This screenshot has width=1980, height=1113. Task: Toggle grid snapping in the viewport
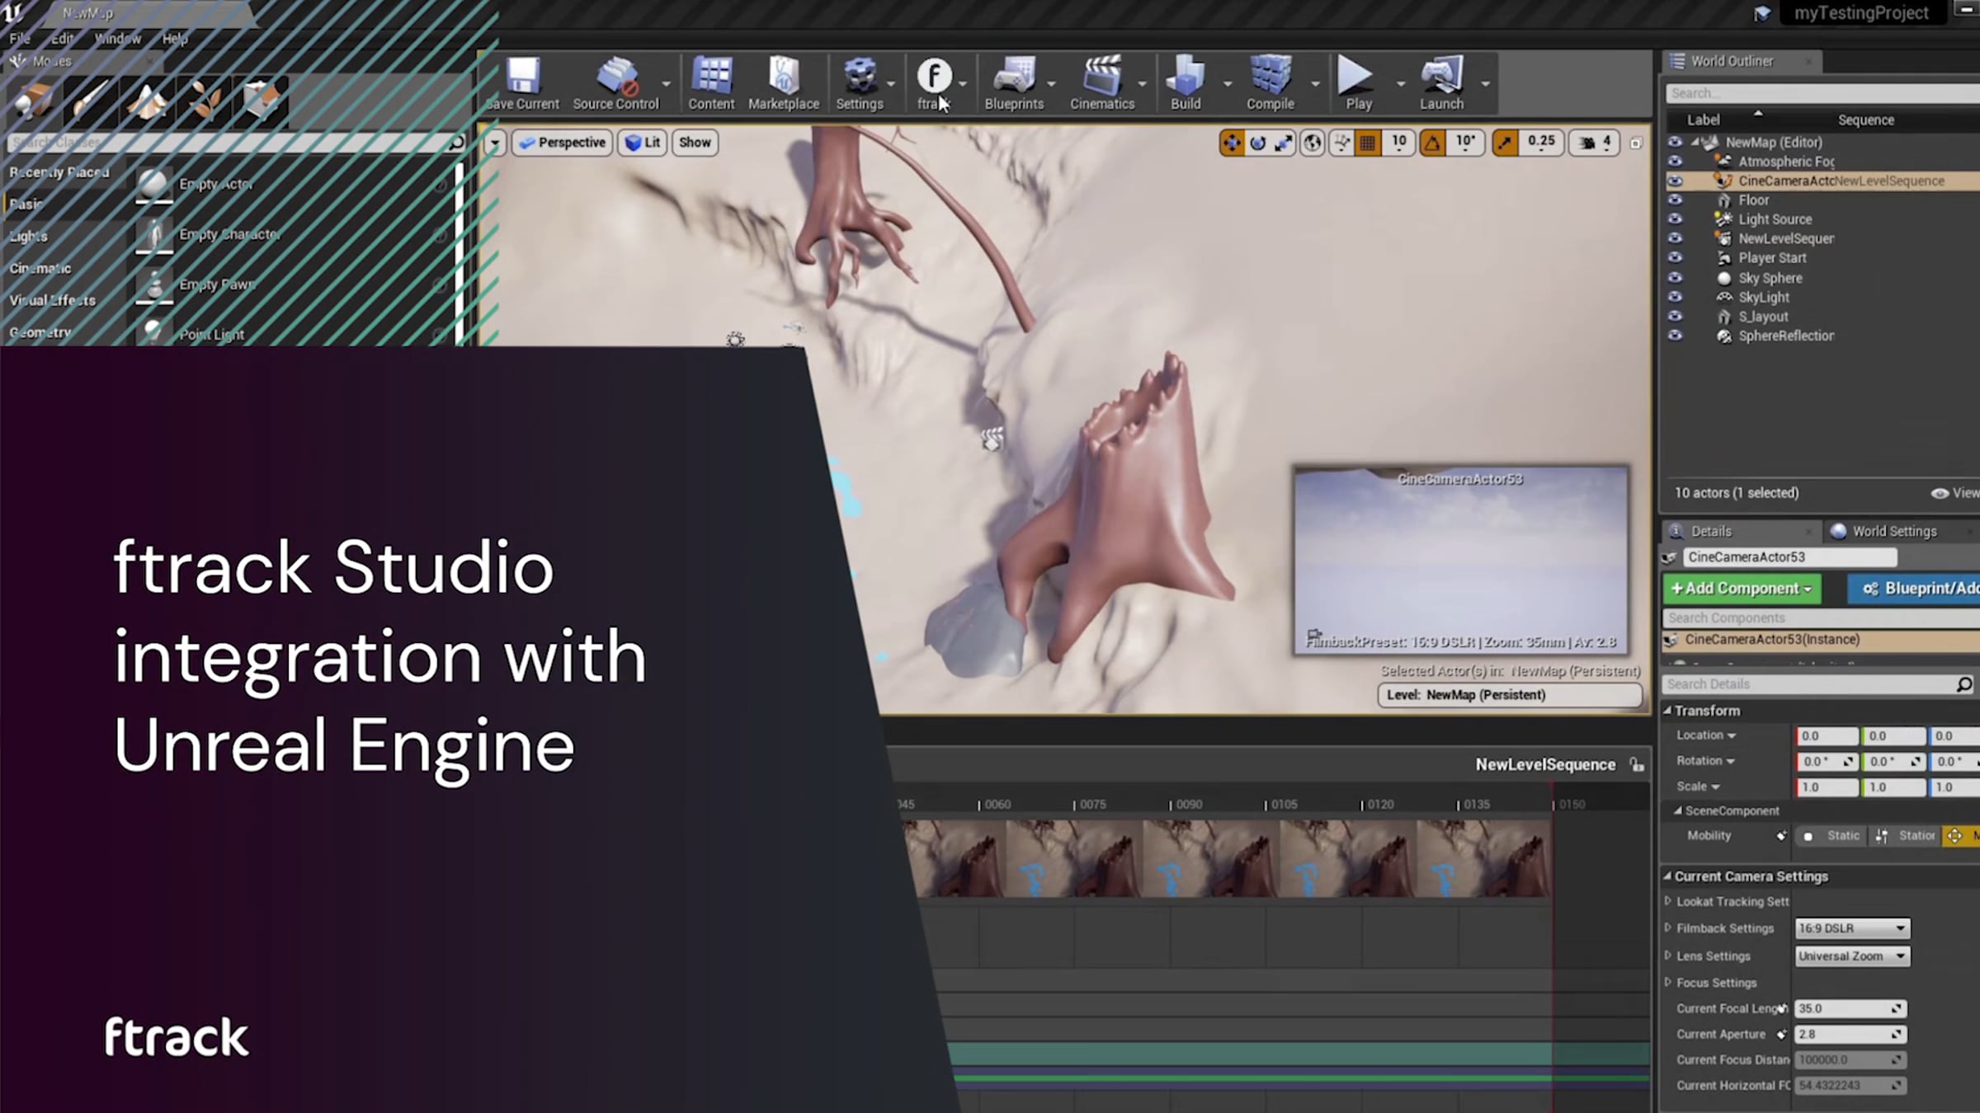[1367, 143]
